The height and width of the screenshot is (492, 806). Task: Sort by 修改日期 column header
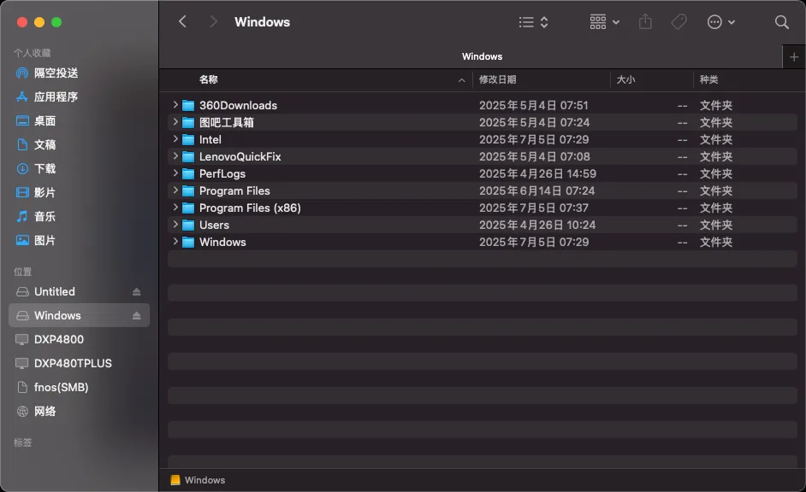point(498,79)
